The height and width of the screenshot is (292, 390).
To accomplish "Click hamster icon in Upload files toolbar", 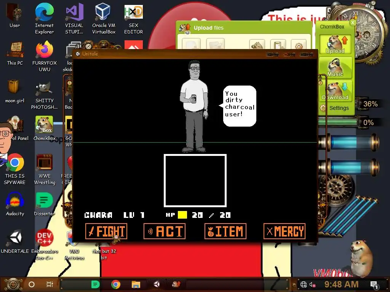I will tap(257, 45).
